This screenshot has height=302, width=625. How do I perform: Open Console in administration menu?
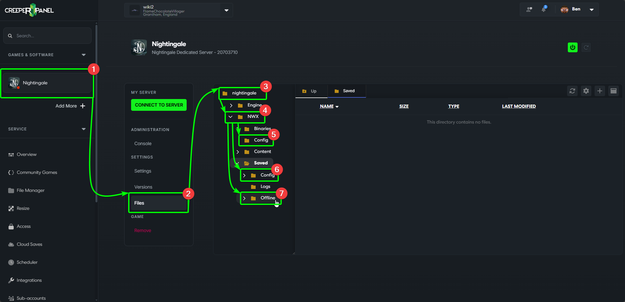[x=143, y=143]
